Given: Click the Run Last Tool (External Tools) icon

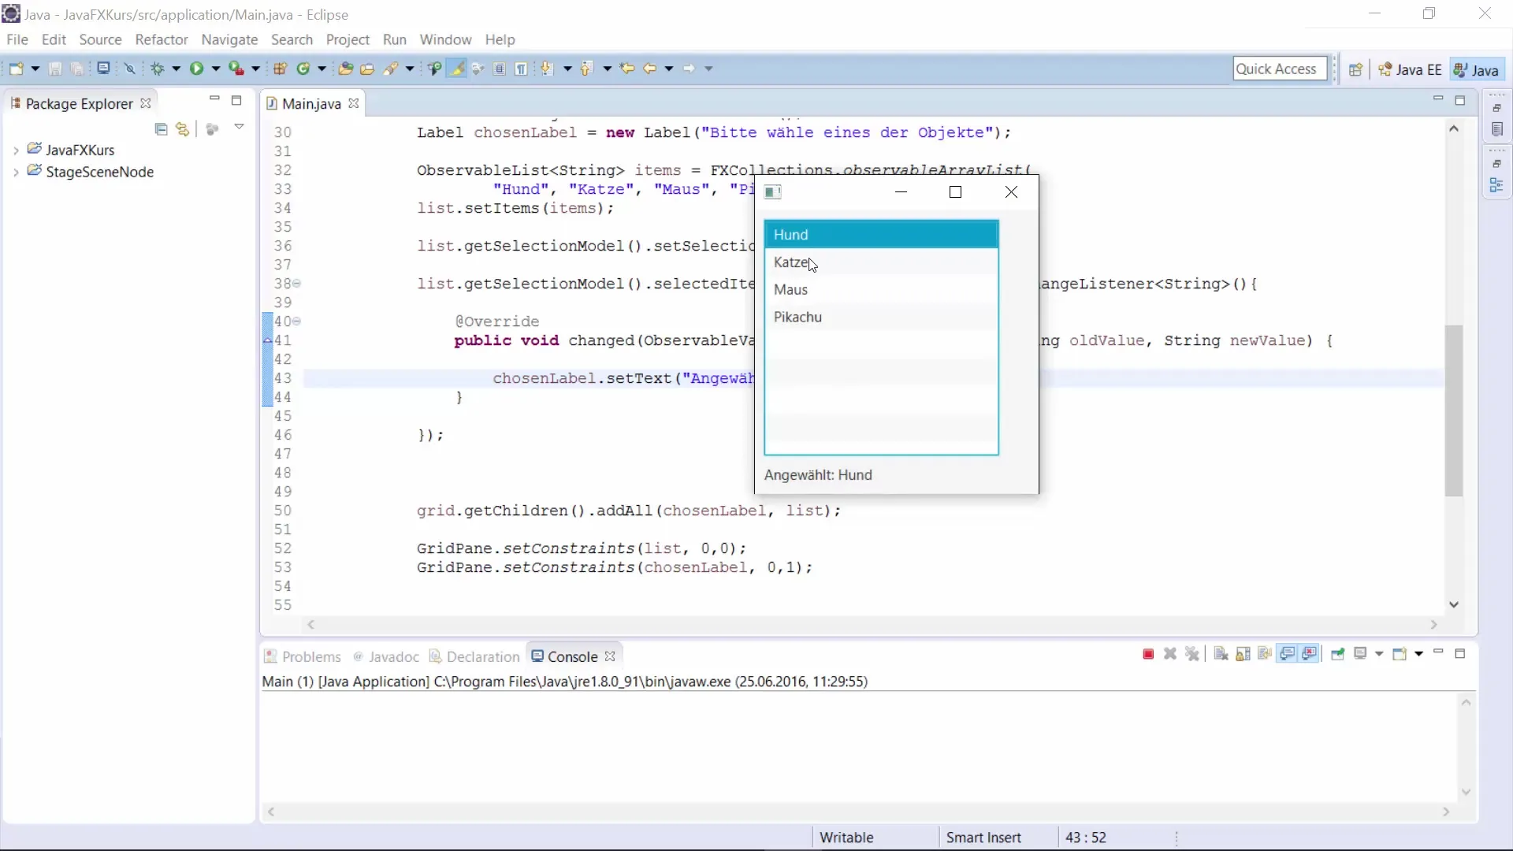Looking at the screenshot, I should tap(236, 69).
